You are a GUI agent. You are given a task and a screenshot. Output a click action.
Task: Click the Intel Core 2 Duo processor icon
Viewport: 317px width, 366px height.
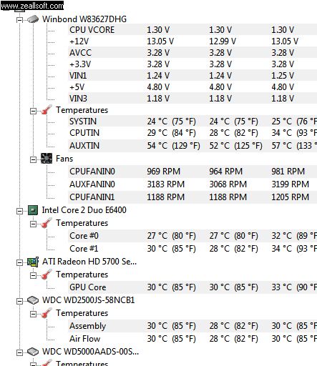(x=33, y=210)
